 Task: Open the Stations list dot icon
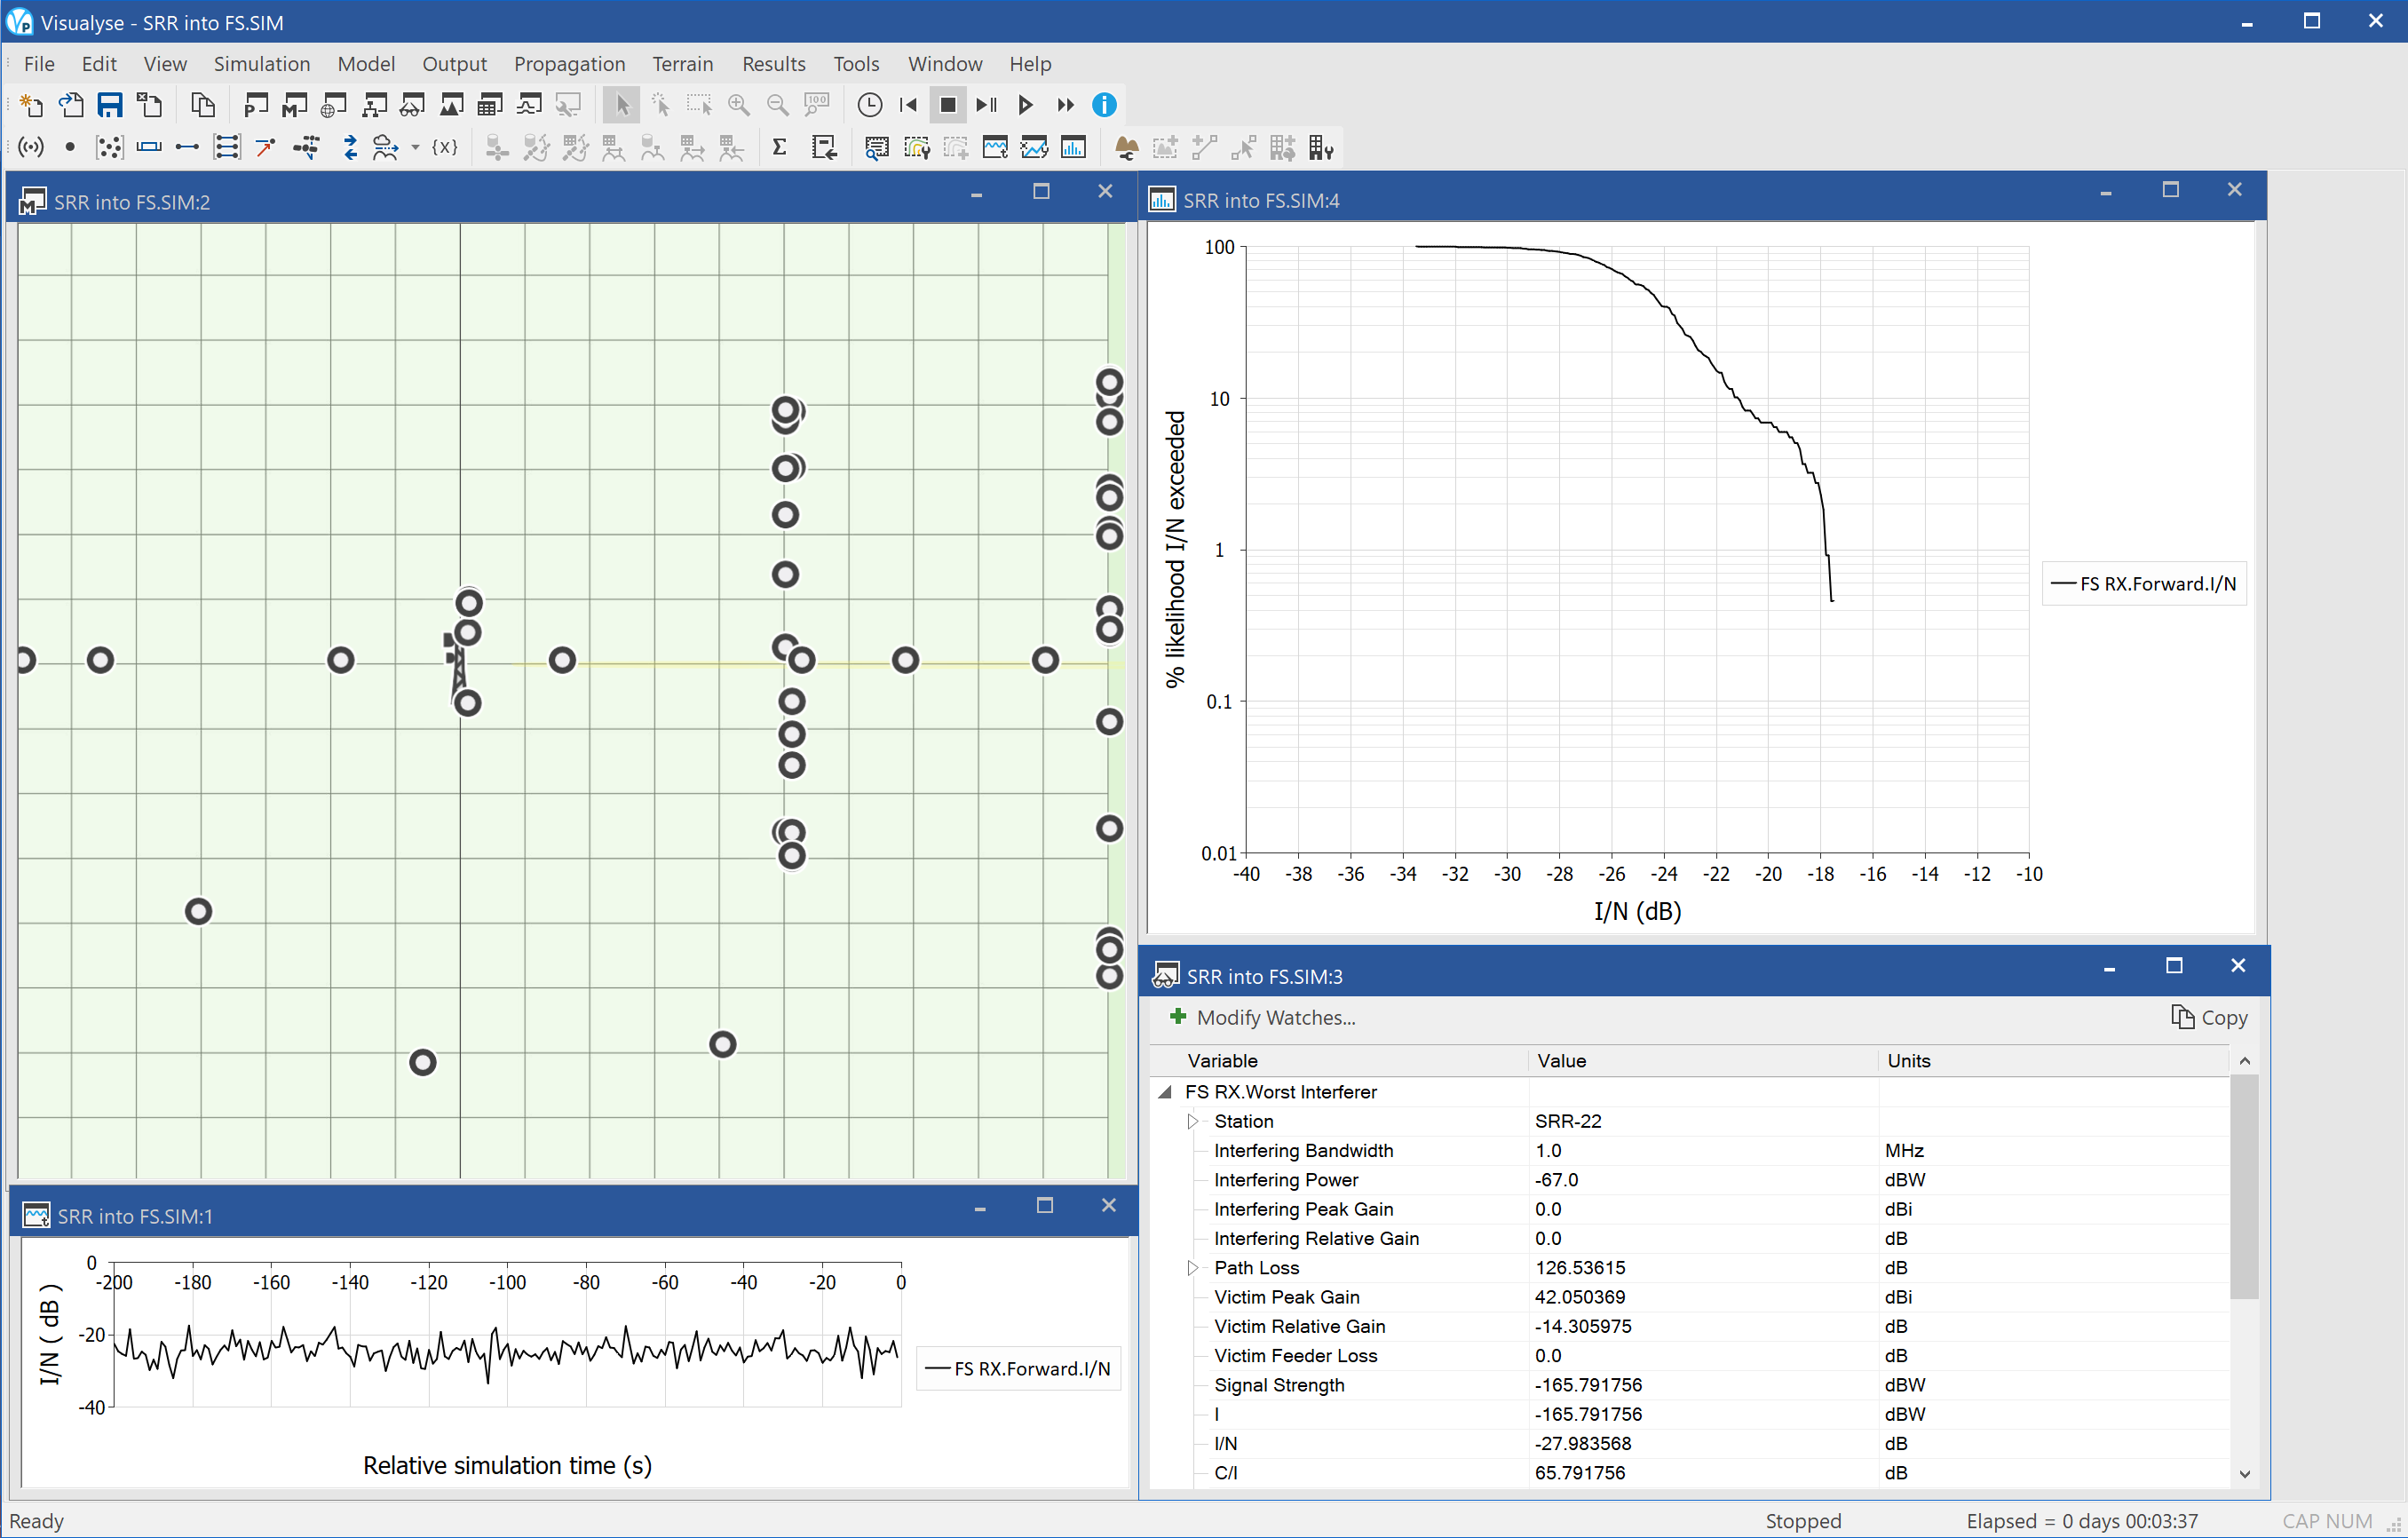click(x=70, y=148)
